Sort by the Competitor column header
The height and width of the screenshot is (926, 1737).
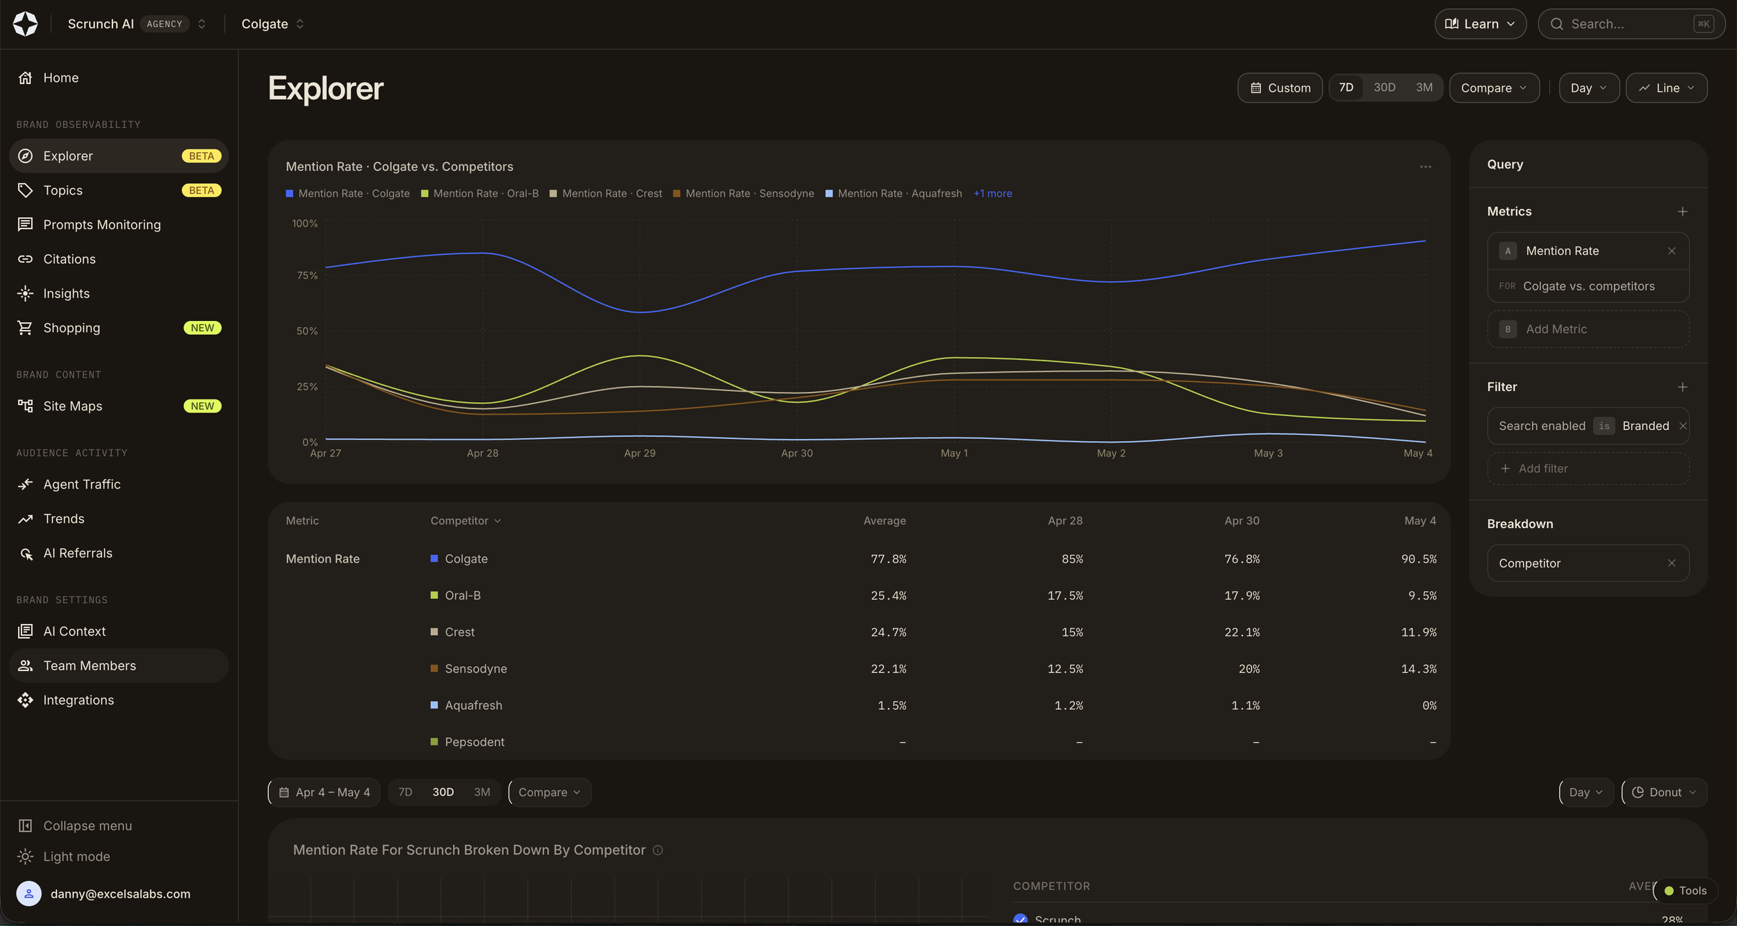pyautogui.click(x=466, y=521)
